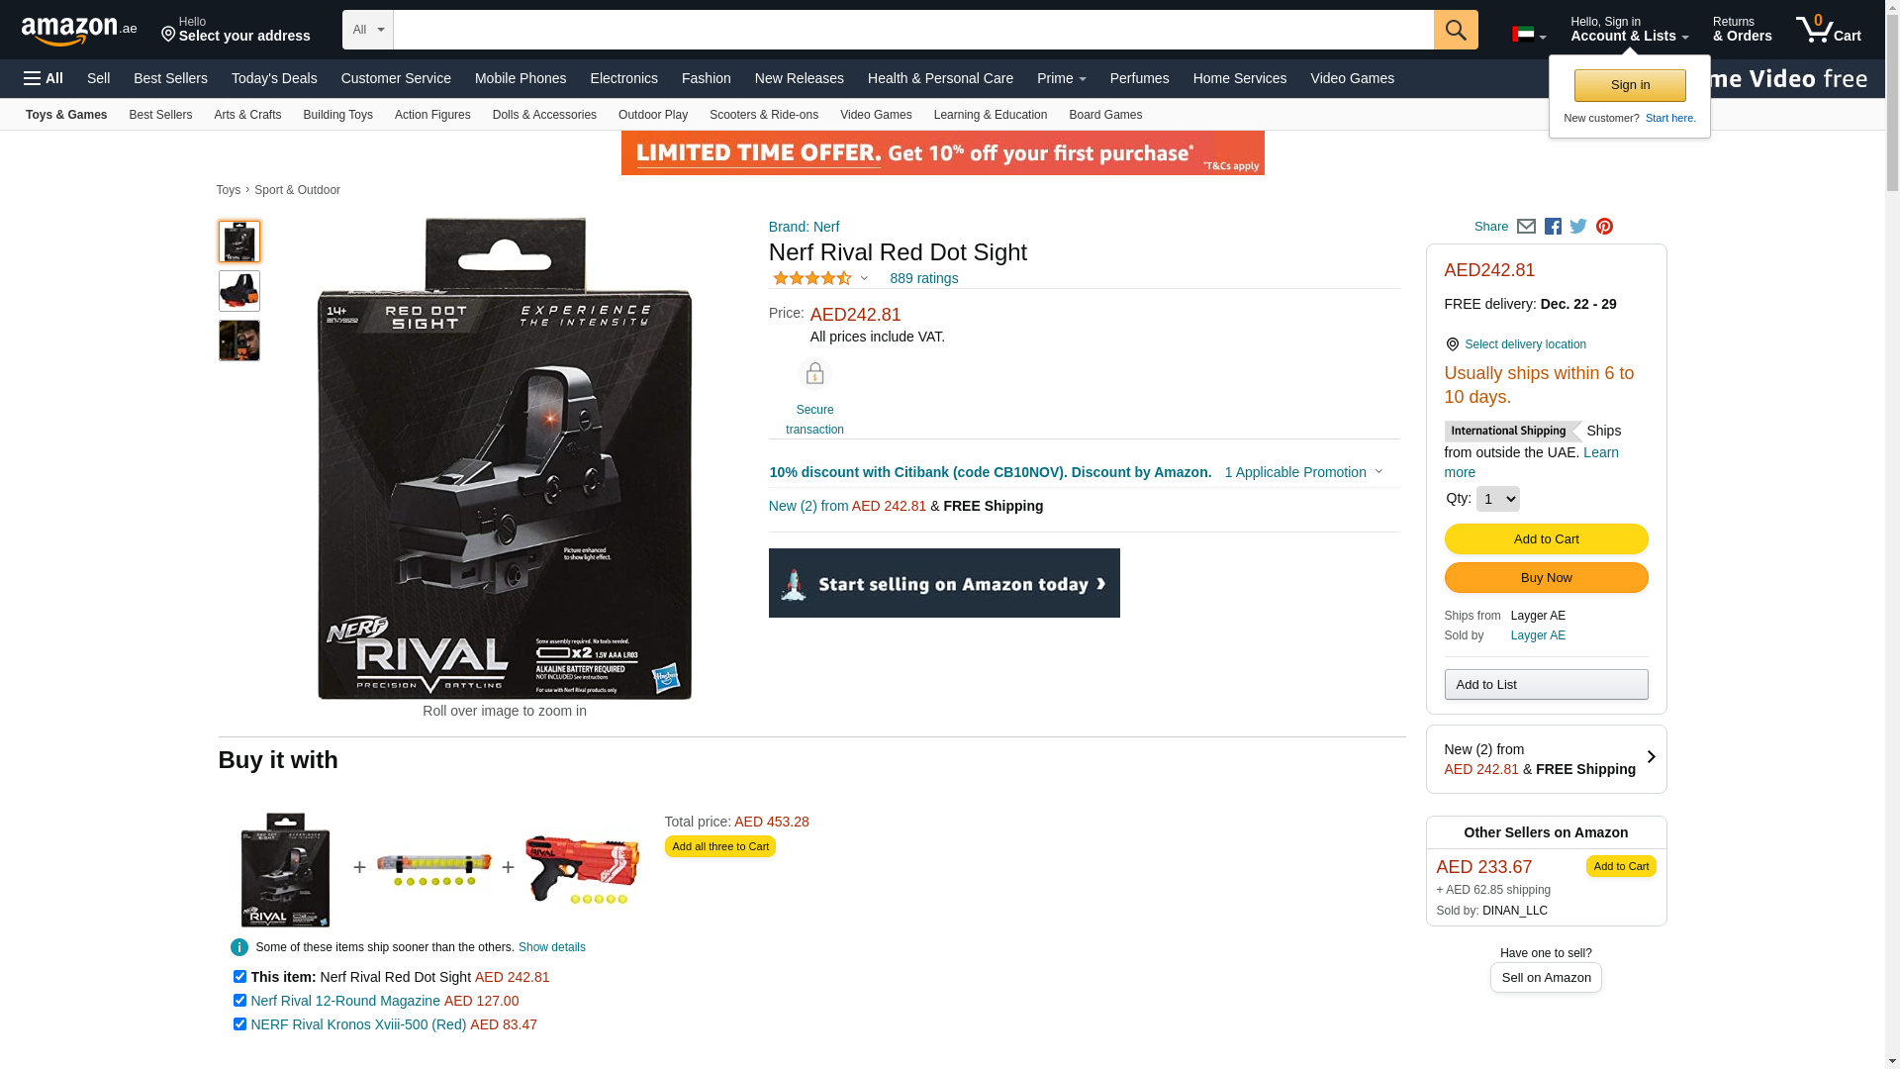
Task: Share product on Twitter icon
Action: click(1578, 227)
